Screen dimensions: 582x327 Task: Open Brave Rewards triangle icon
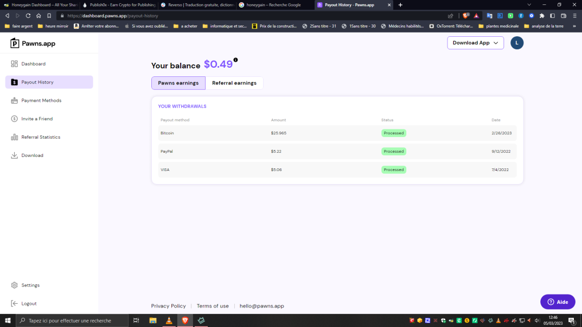click(x=476, y=16)
